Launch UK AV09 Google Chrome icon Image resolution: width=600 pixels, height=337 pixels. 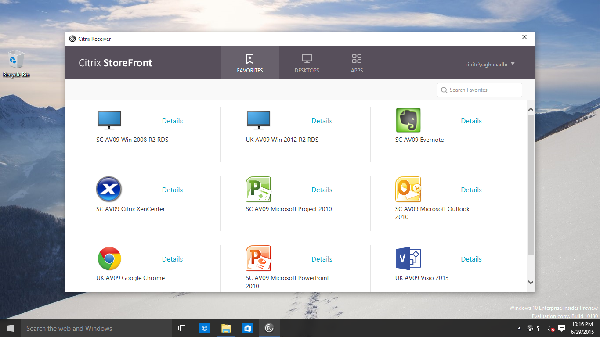coord(109,258)
